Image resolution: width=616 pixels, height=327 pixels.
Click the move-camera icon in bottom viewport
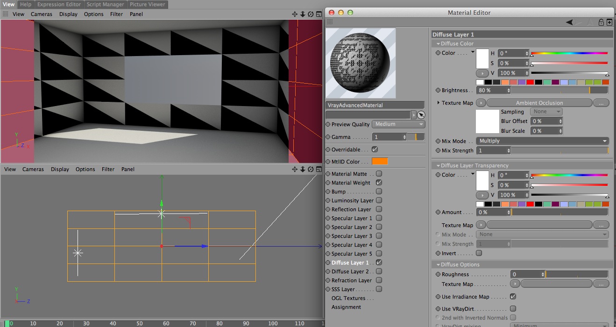(x=295, y=169)
